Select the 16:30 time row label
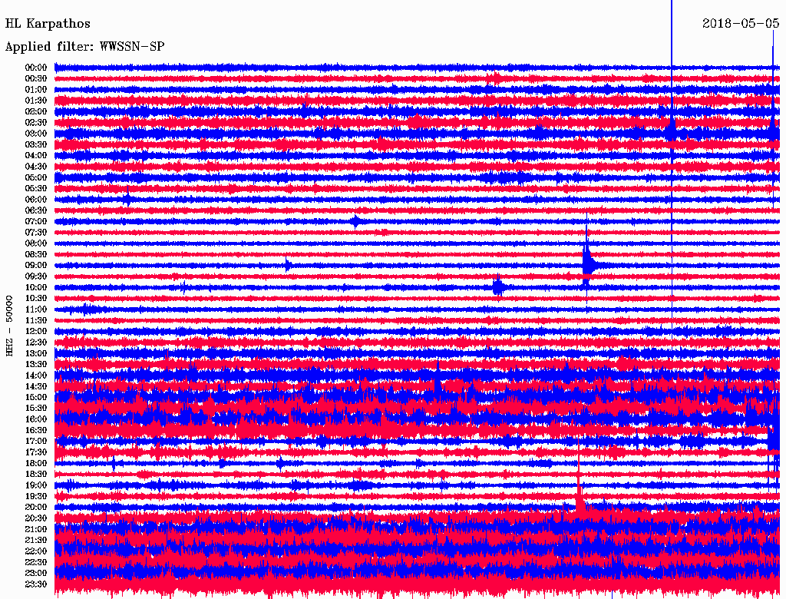Viewport: 786px width, 599px height. pyautogui.click(x=36, y=430)
